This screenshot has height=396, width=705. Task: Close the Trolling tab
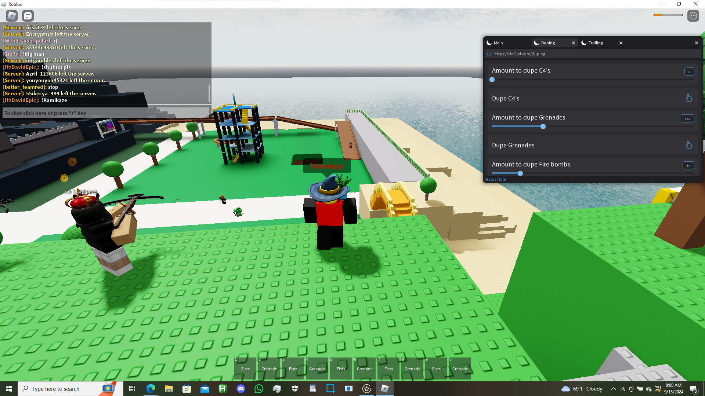point(621,43)
